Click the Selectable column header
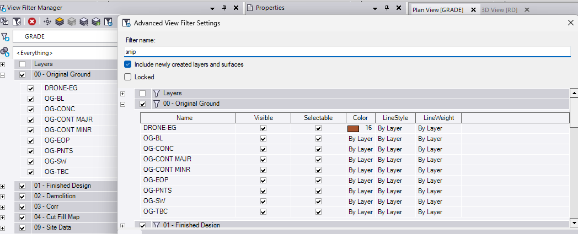 pyautogui.click(x=318, y=118)
